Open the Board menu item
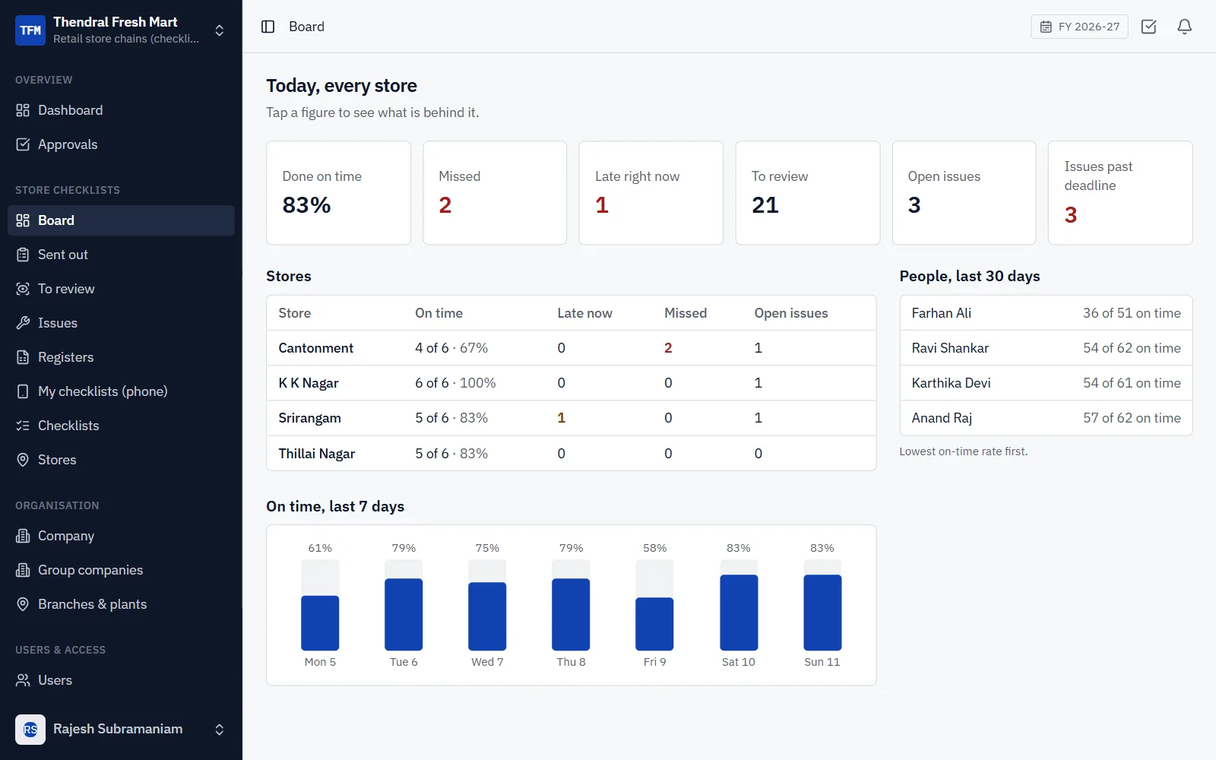This screenshot has height=760, width=1216. [x=121, y=220]
